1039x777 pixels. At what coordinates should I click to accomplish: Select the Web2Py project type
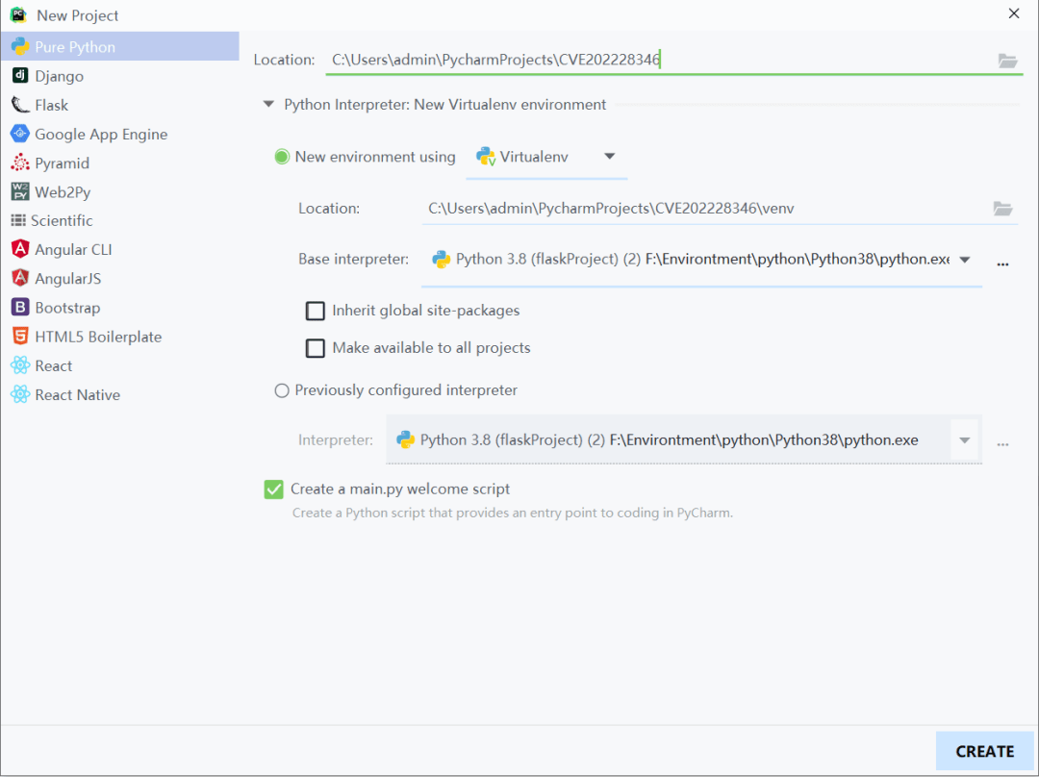coord(61,191)
